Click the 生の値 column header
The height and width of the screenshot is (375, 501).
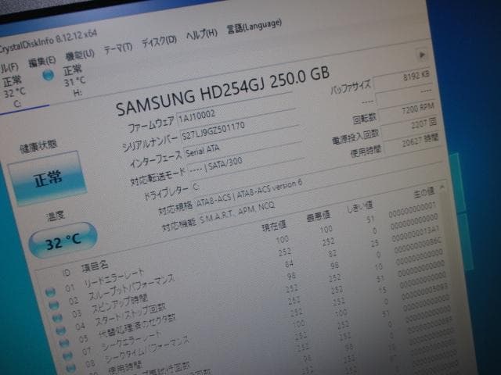(x=424, y=193)
